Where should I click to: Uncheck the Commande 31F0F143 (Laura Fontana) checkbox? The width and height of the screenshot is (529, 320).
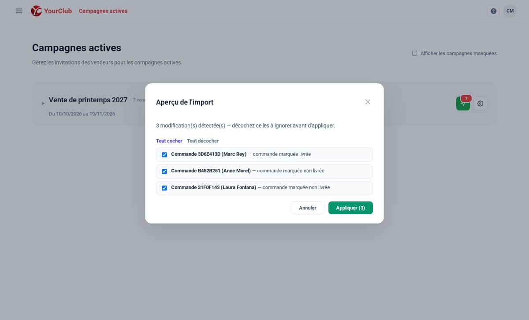click(164, 188)
